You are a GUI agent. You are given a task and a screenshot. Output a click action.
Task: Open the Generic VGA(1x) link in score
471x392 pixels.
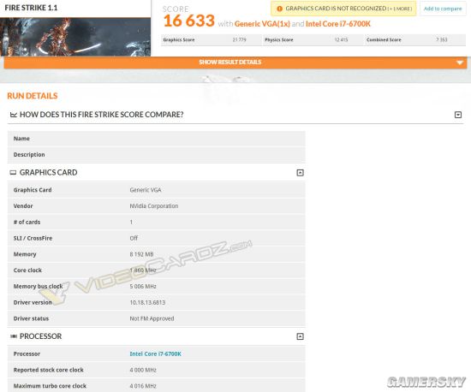[x=262, y=24]
